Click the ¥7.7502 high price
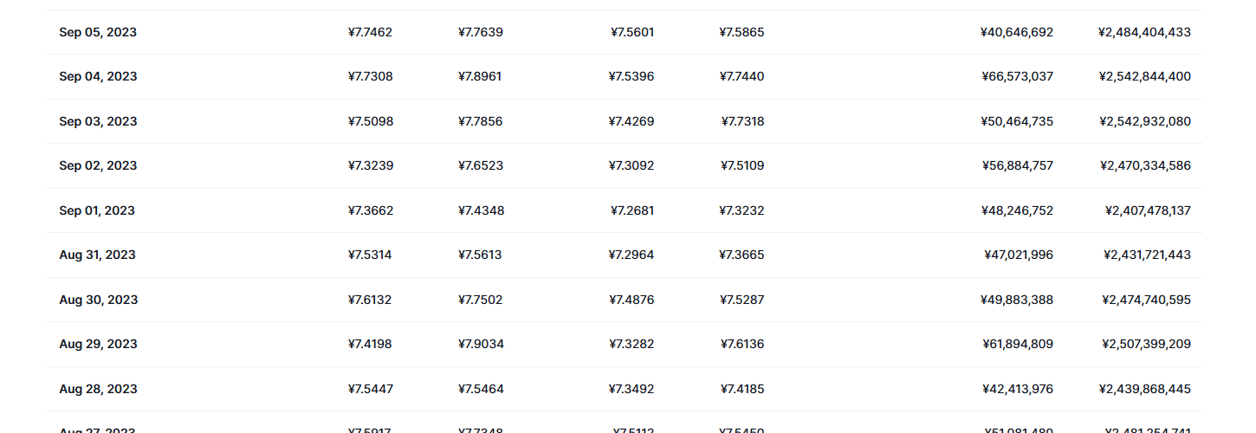This screenshot has width=1256, height=433. (480, 300)
